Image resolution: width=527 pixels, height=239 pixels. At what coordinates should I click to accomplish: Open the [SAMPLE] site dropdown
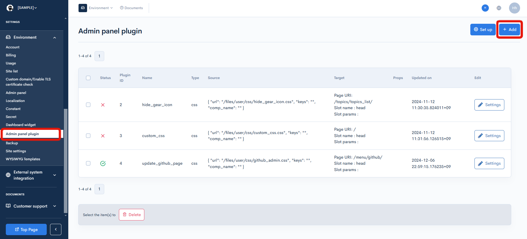[27, 8]
